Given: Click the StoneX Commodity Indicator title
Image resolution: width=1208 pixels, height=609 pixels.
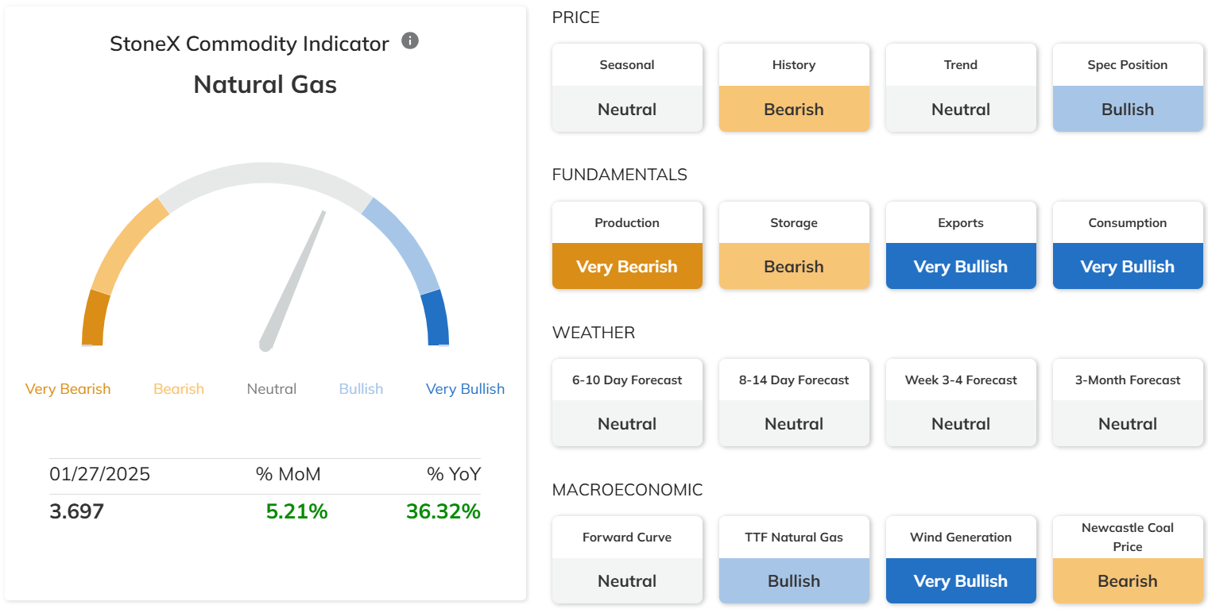Looking at the screenshot, I should click(250, 44).
